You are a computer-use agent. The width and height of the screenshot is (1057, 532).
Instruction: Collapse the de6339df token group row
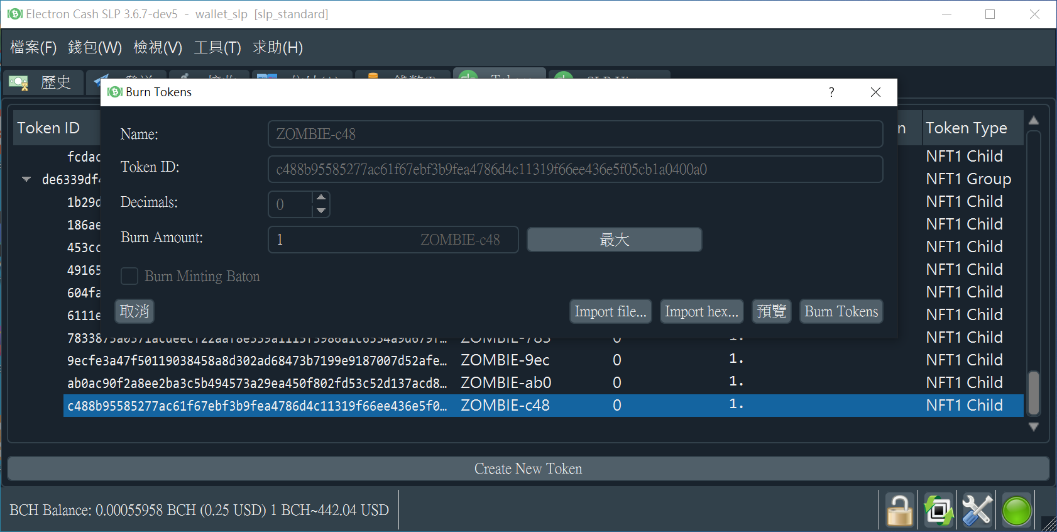[x=26, y=179]
